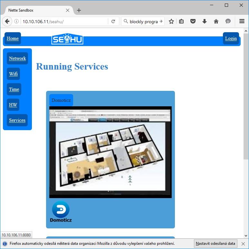Viewport: 249px width, 249px height.
Task: Minimize the Firefox window
Action: click(212, 5)
